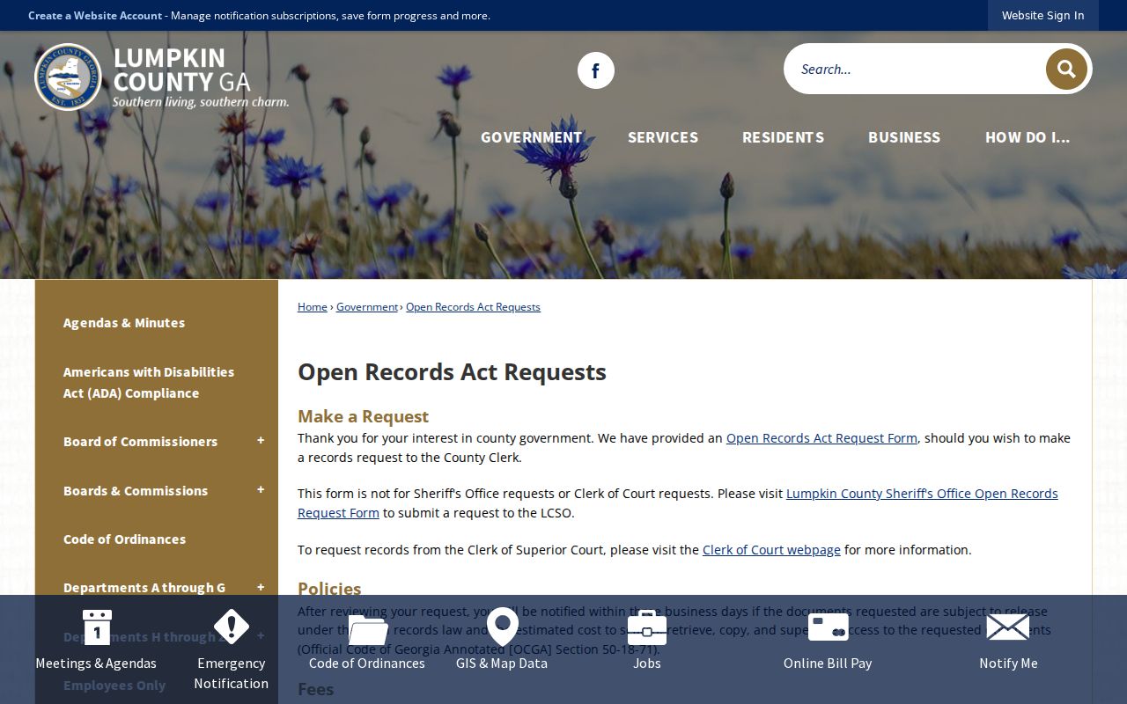Click the Open Records Act Requests breadcrumb

point(473,307)
